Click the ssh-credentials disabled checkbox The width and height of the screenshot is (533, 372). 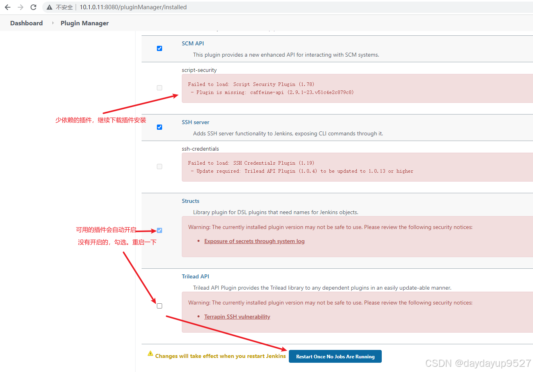click(x=159, y=166)
